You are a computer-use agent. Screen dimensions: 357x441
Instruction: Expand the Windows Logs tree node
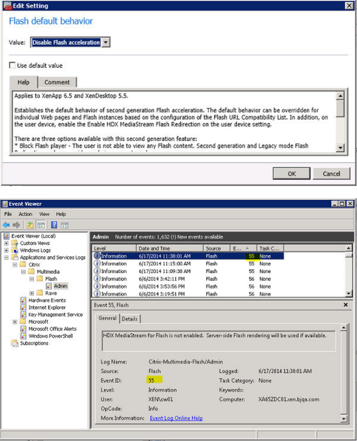click(6, 250)
